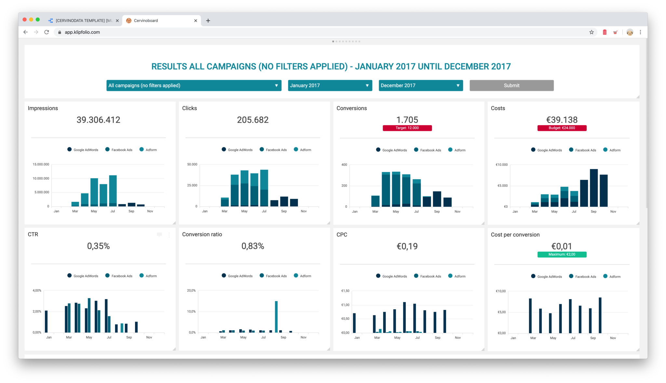666x383 pixels.
Task: Open a new browser tab
Action: (208, 20)
